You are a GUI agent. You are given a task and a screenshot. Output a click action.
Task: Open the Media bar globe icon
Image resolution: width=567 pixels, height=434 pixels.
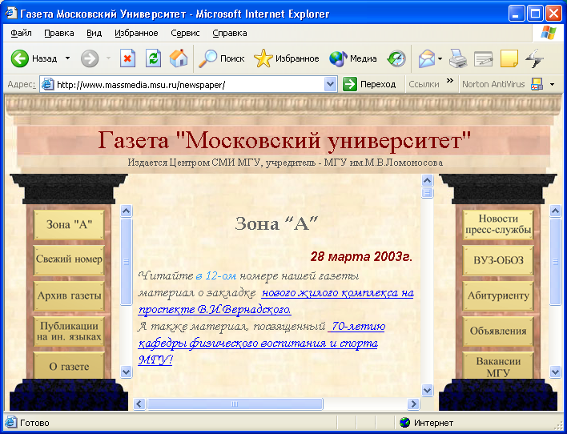coord(338,58)
